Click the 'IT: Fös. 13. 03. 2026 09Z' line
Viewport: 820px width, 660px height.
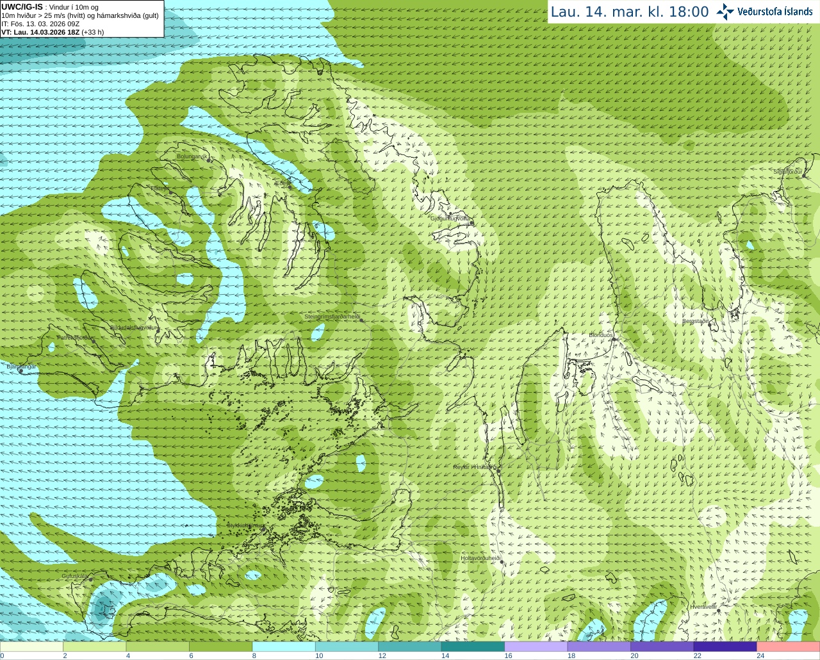(40, 24)
